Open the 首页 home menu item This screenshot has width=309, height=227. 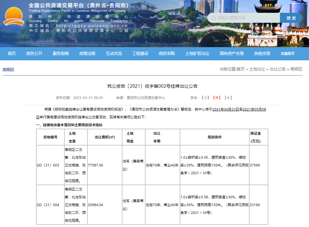[x=12, y=53]
